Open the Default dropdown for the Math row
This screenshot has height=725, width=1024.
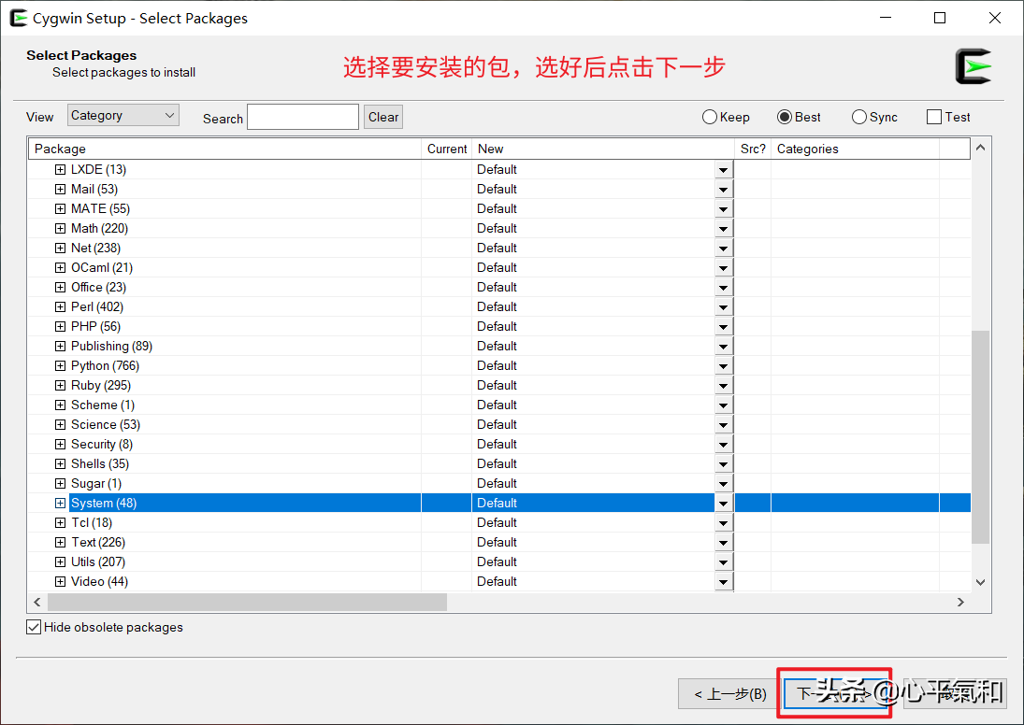click(x=723, y=228)
